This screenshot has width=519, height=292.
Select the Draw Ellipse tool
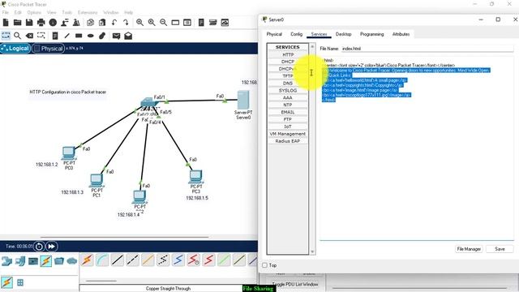pyautogui.click(x=90, y=36)
